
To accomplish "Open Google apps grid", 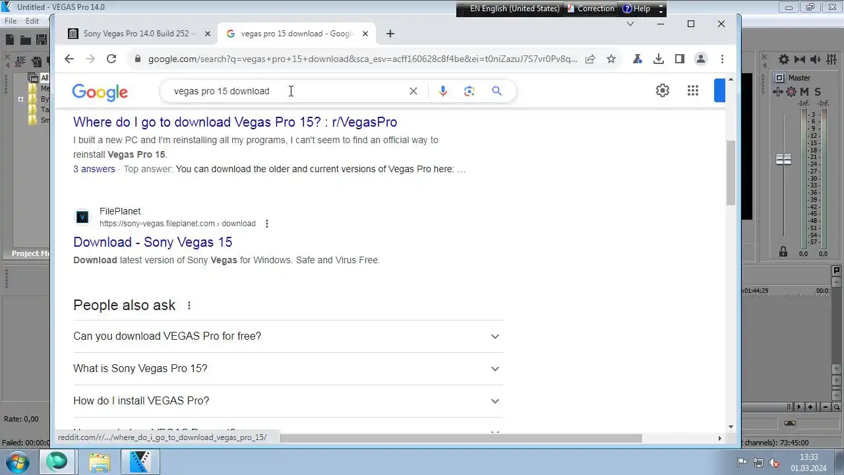I will pos(693,90).
